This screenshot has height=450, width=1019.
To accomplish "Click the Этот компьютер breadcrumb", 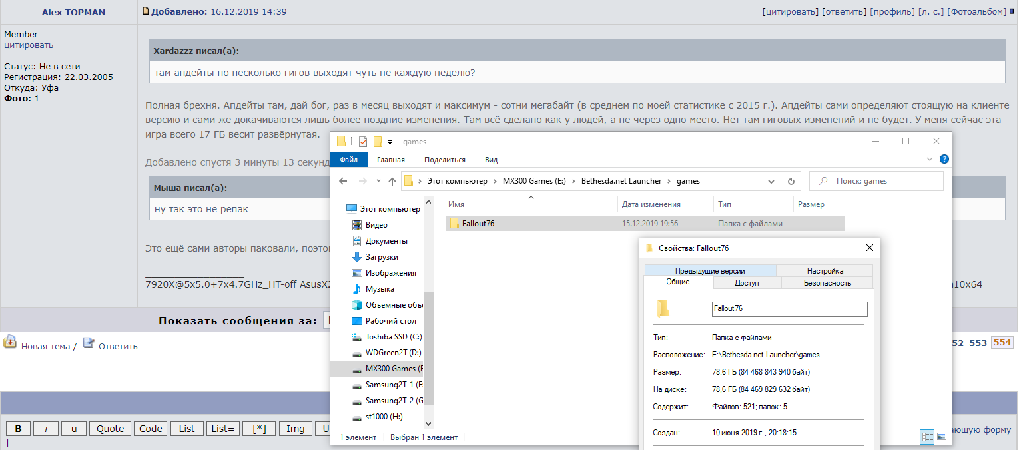I will pos(457,181).
